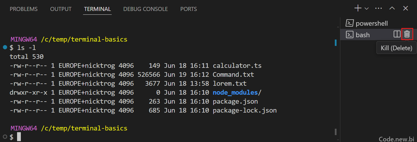Select the powershell terminal entry
Viewport: 417px width, 142px height.
tap(379, 23)
